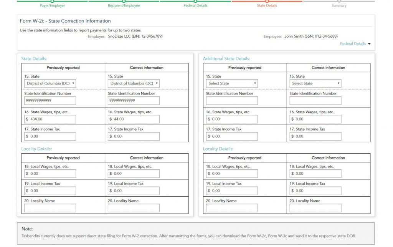The width and height of the screenshot is (393, 247).
Task: Click empty correct information additional State Identification Number
Action: click(315, 101)
